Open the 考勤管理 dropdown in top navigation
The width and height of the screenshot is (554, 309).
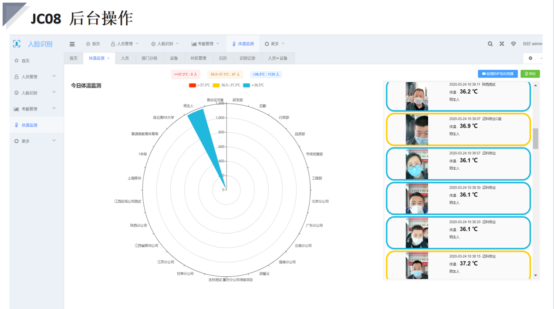[x=205, y=44]
